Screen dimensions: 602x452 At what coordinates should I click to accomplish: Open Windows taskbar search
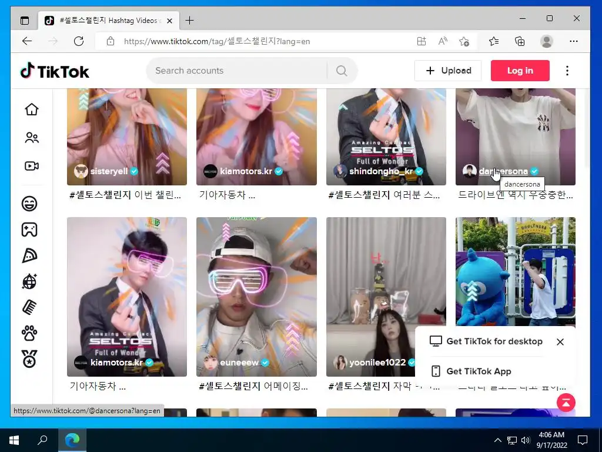42,440
